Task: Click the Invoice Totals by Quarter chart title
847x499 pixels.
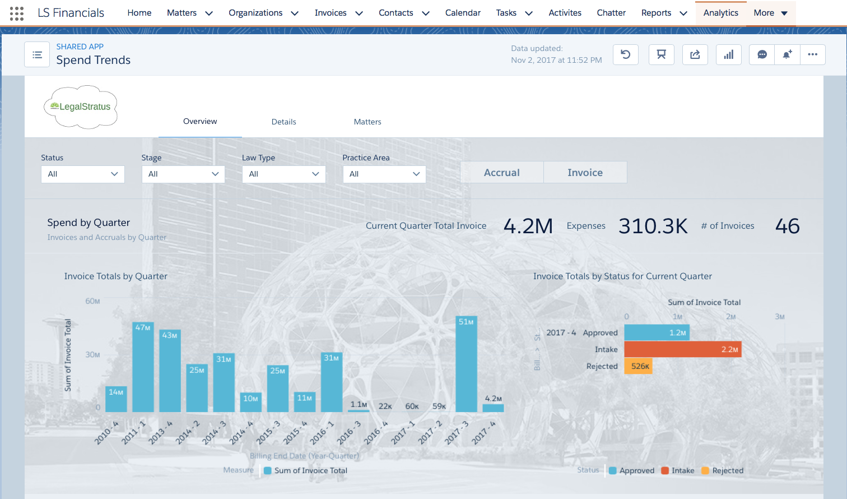Action: tap(116, 276)
